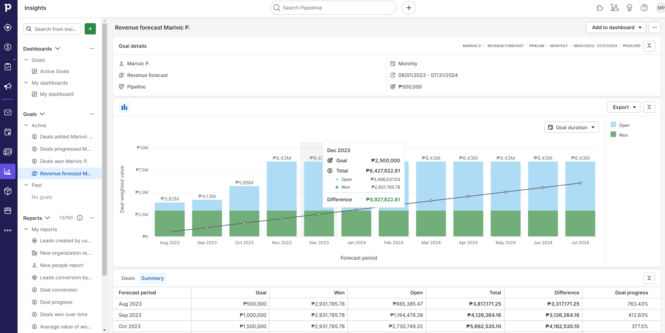Click the Goal progress column header
Image resolution: width=665 pixels, height=333 pixels.
pyautogui.click(x=632, y=293)
